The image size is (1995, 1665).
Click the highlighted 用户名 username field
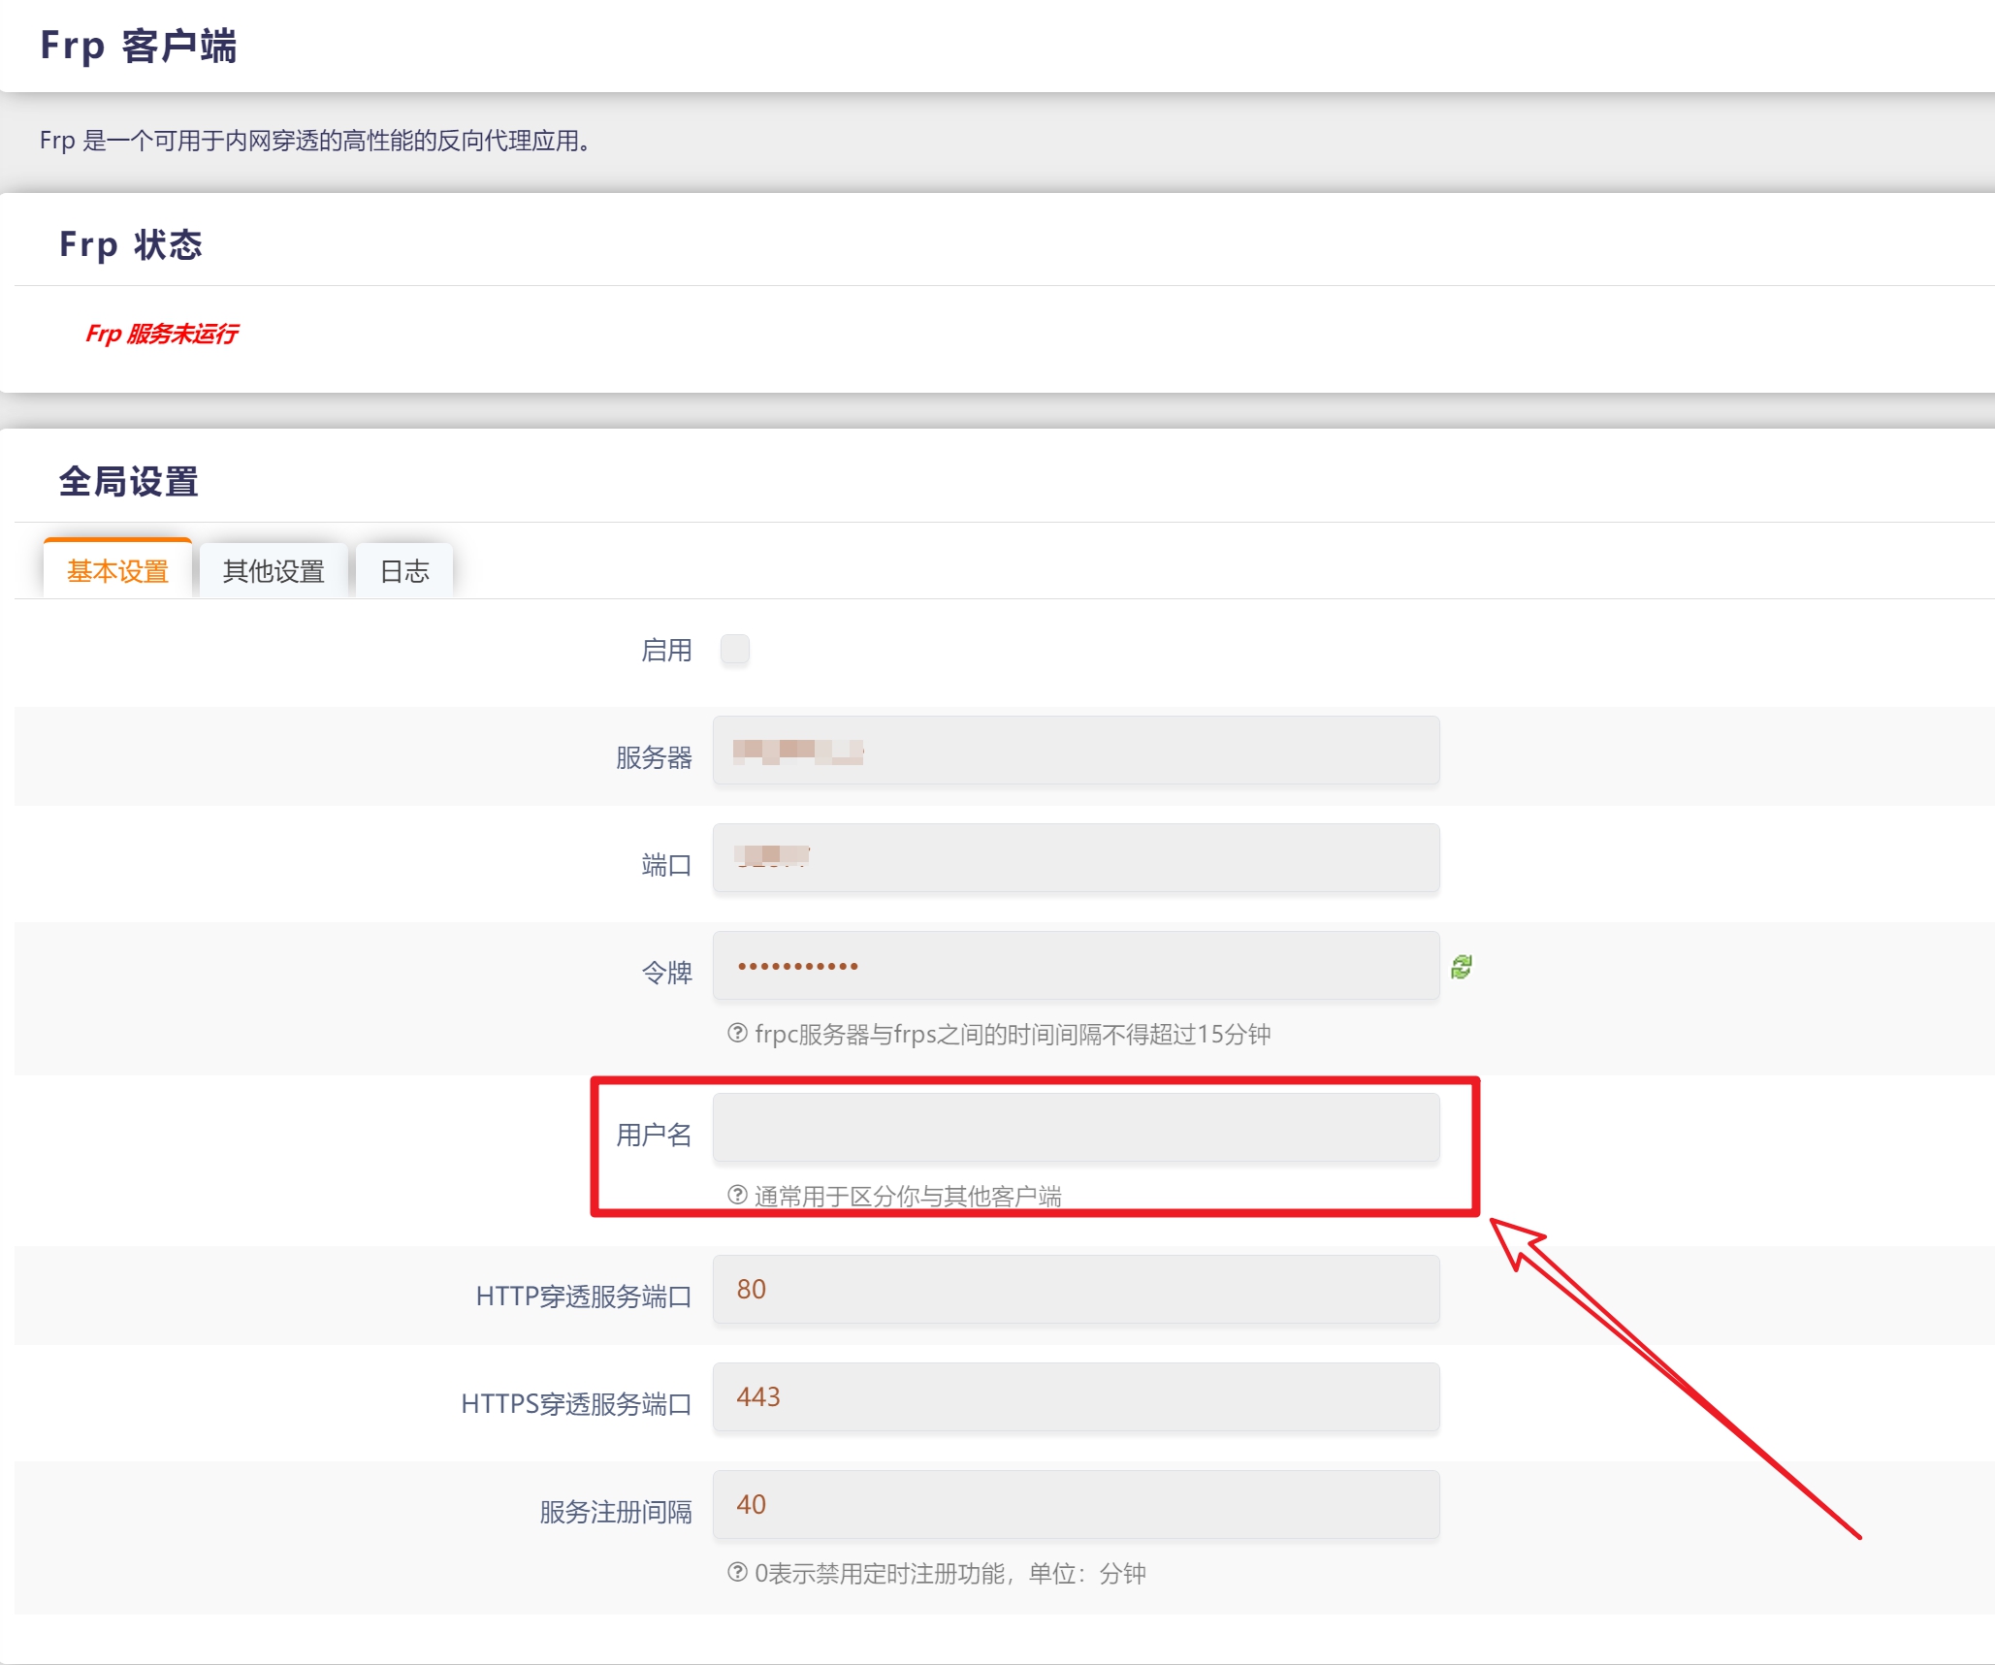click(x=1075, y=1127)
